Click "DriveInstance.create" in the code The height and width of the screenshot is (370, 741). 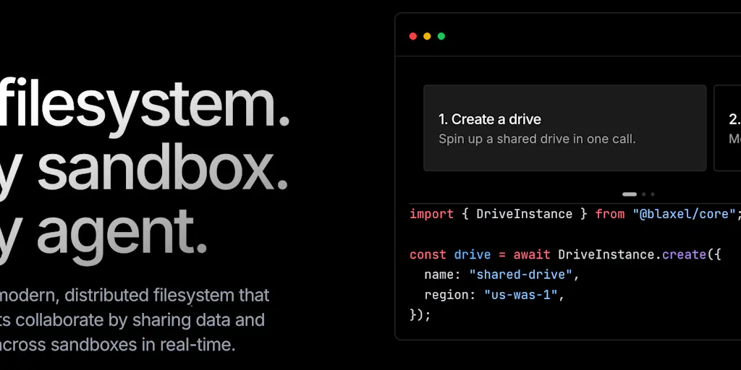coord(632,254)
